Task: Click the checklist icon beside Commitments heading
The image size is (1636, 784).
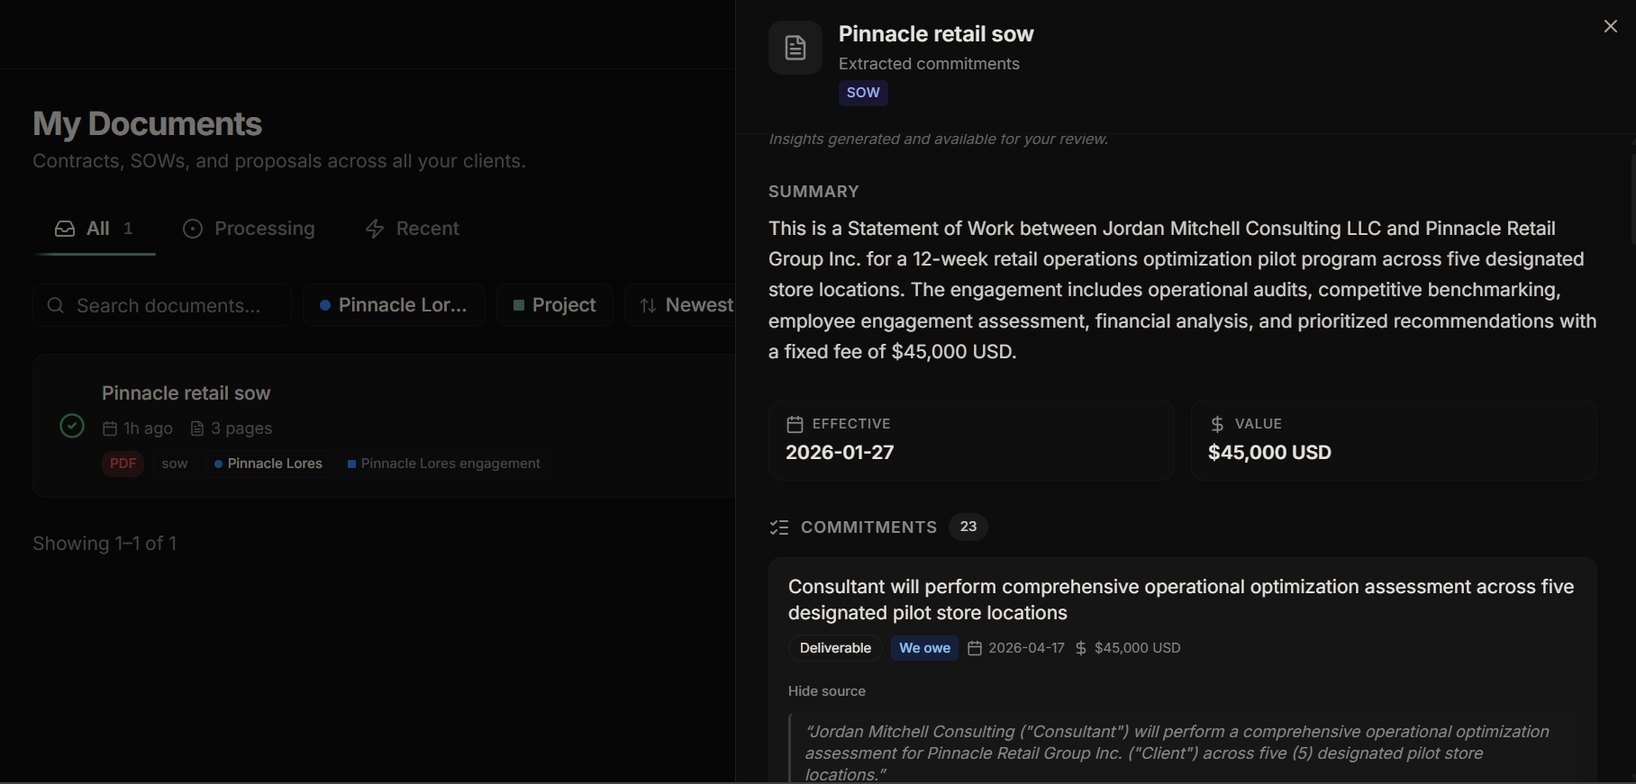Action: click(x=779, y=527)
